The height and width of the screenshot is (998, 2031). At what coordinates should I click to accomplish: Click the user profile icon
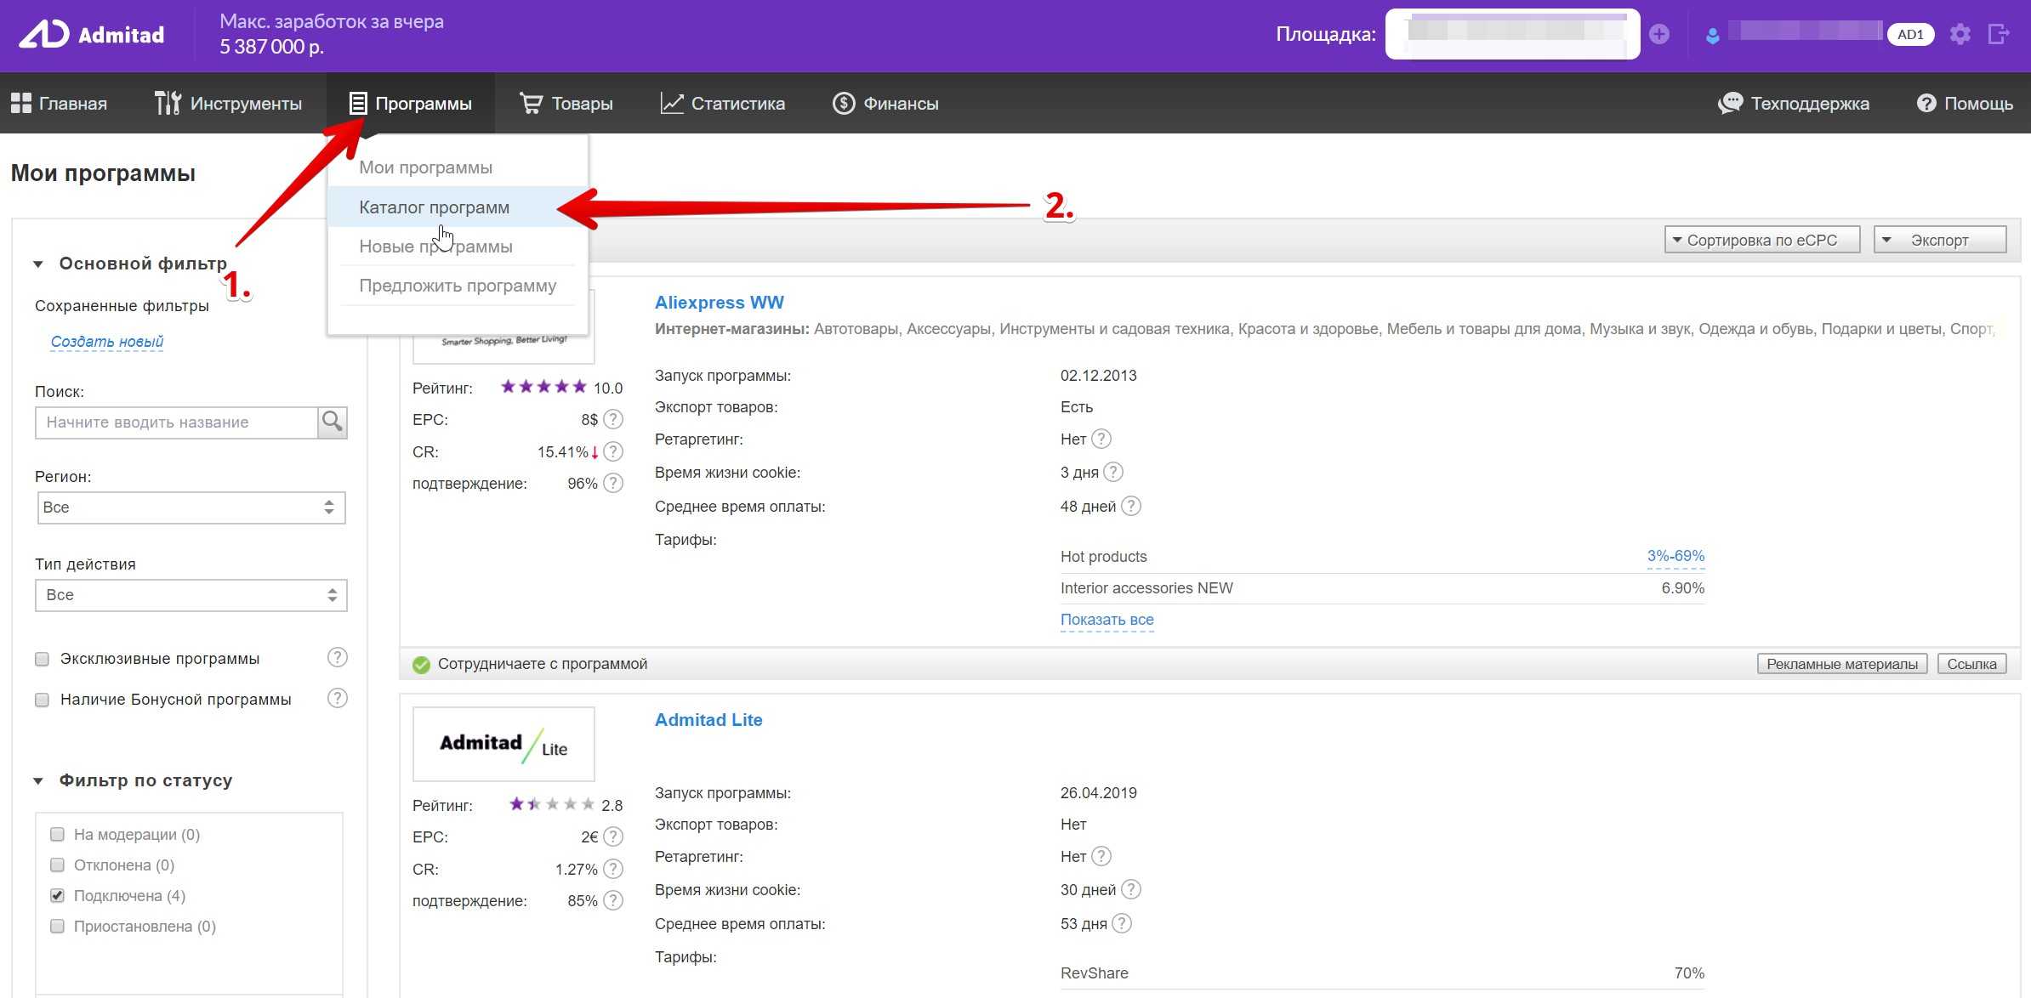(1712, 35)
